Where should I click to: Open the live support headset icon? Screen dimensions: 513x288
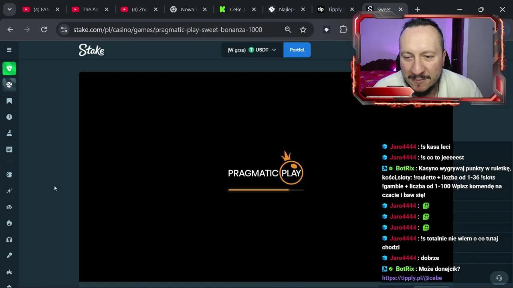(x=499, y=278)
